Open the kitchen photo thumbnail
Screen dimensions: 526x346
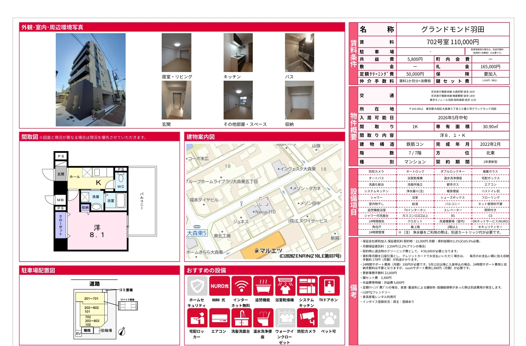click(238, 53)
